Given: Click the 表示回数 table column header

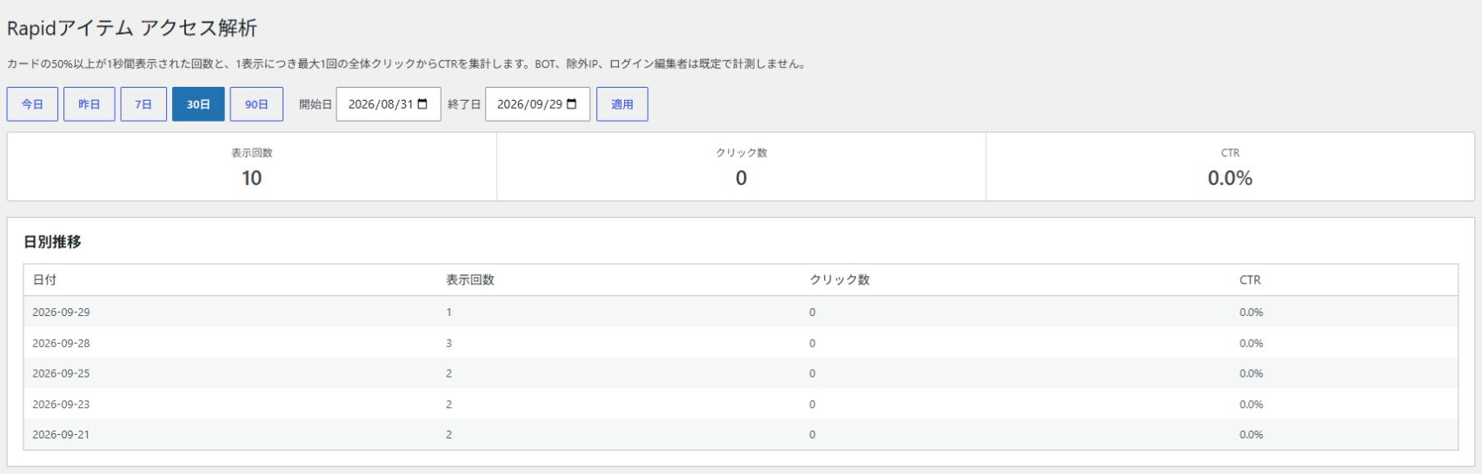Looking at the screenshot, I should (x=470, y=280).
